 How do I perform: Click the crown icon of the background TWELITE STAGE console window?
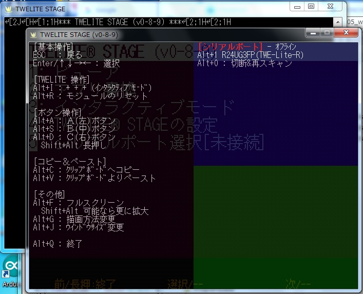[x=9, y=9]
